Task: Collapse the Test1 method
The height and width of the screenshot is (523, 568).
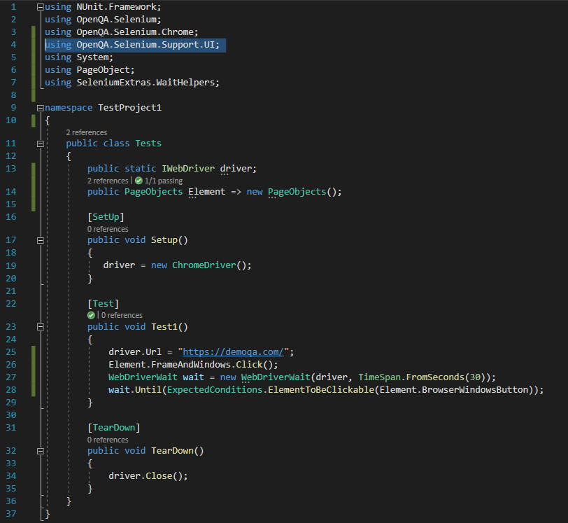Action: click(x=40, y=326)
